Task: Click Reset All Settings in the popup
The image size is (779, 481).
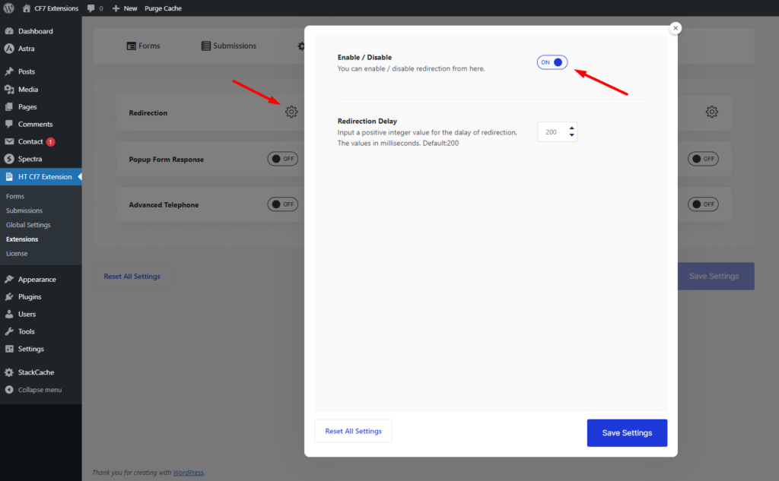Action: tap(353, 431)
